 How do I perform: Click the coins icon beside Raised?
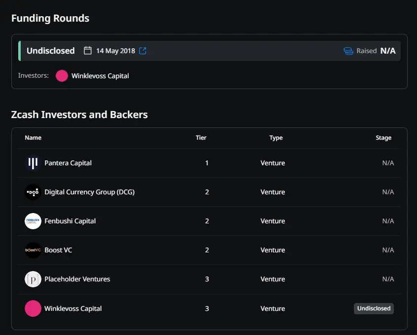tap(348, 51)
